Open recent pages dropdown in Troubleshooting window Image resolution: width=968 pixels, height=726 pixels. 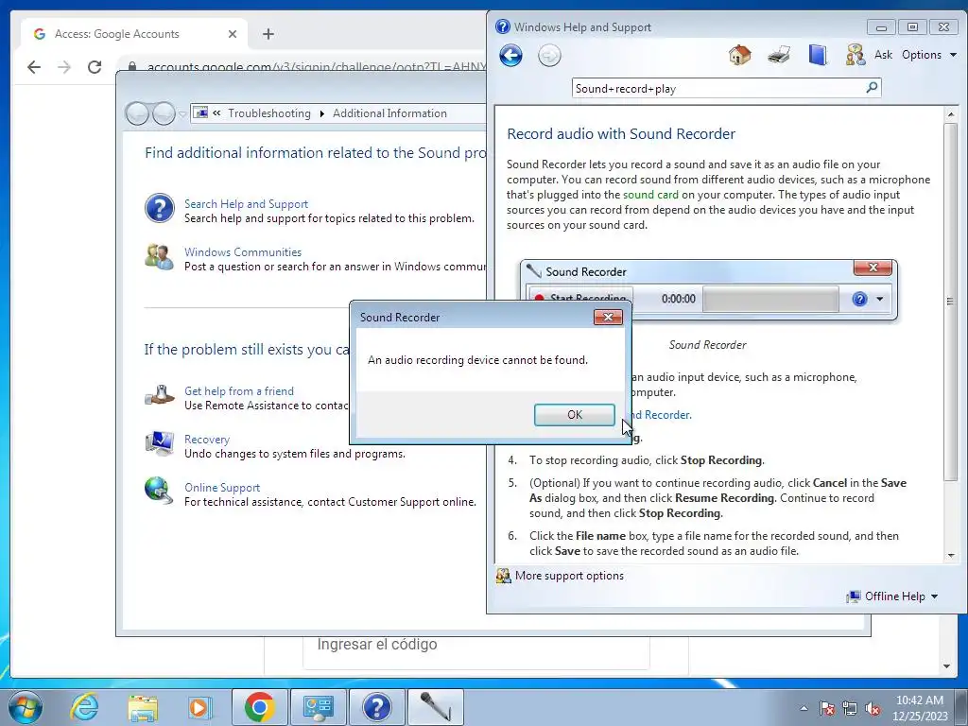[x=182, y=114]
